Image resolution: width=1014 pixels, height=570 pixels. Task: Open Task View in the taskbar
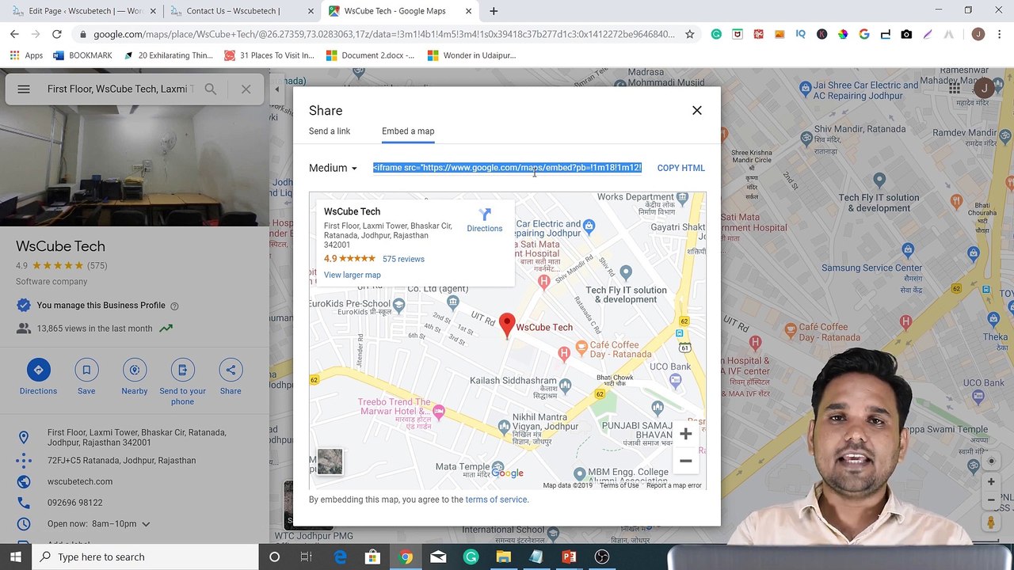pos(307,557)
